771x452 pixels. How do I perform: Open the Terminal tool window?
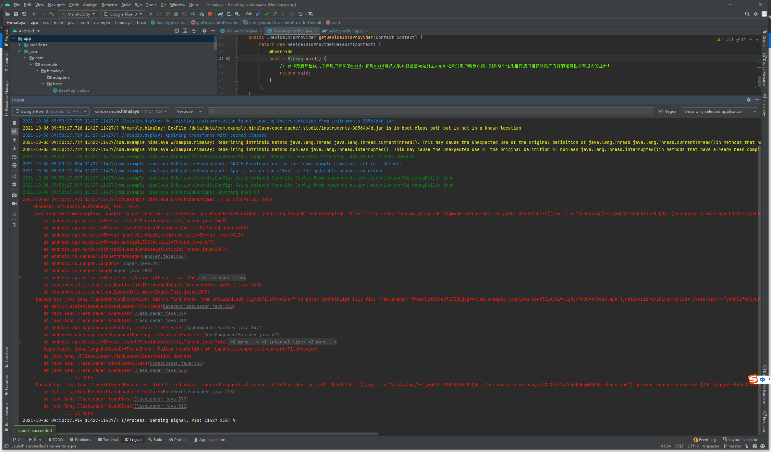point(108,440)
